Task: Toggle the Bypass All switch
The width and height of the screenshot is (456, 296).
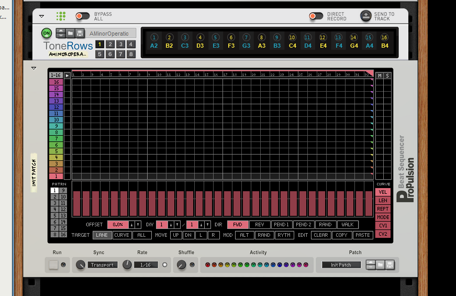Action: (83, 16)
